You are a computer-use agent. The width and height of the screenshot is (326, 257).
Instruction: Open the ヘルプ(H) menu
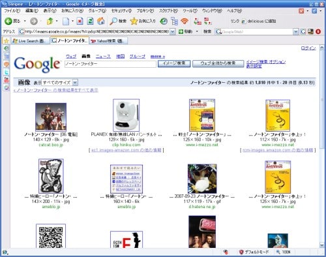pos(235,10)
